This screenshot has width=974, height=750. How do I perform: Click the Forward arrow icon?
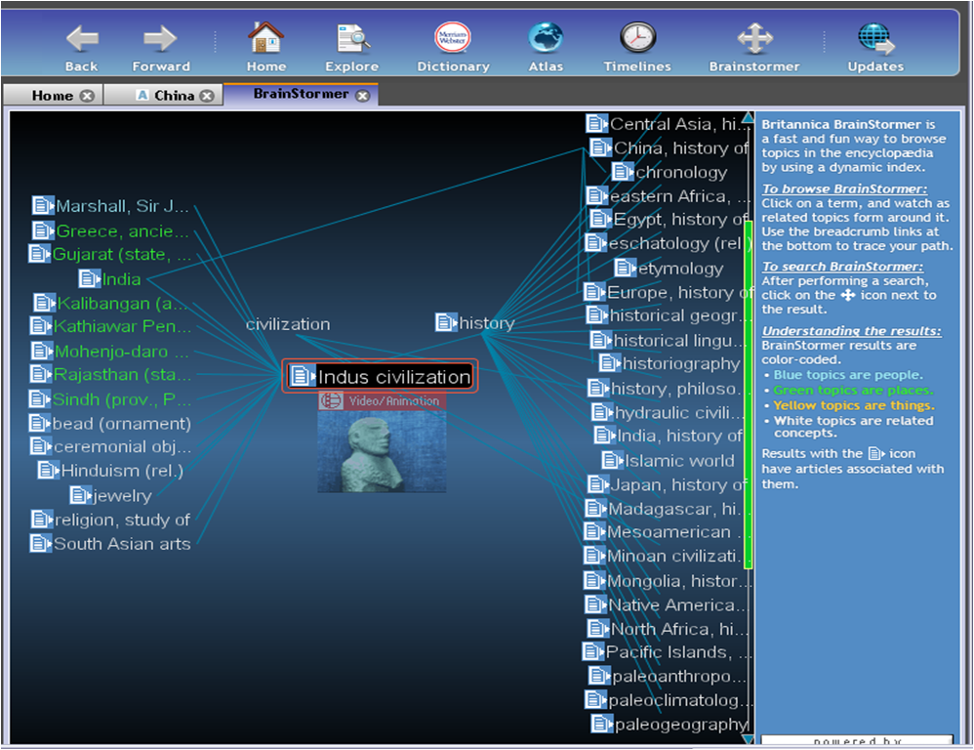tap(160, 39)
